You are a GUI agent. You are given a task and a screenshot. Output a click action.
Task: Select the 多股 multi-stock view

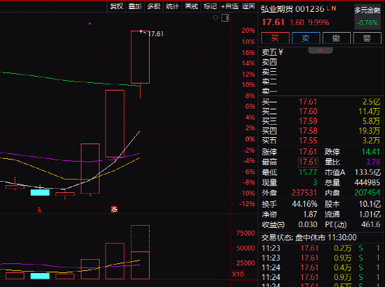[154, 6]
